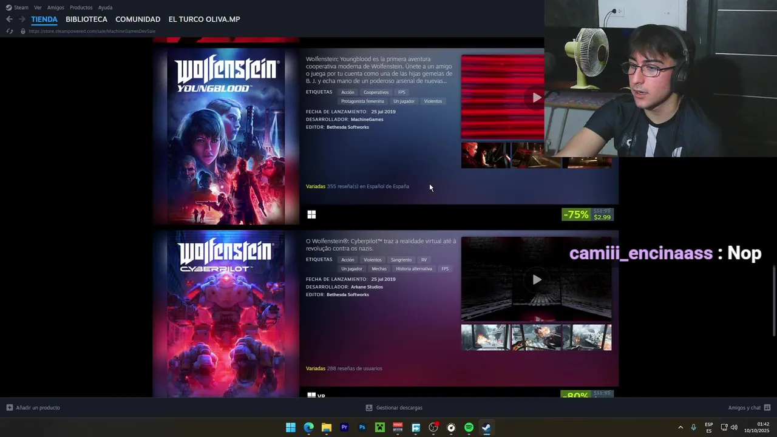Click Youngblood's Cooperativos tag

[376, 92]
